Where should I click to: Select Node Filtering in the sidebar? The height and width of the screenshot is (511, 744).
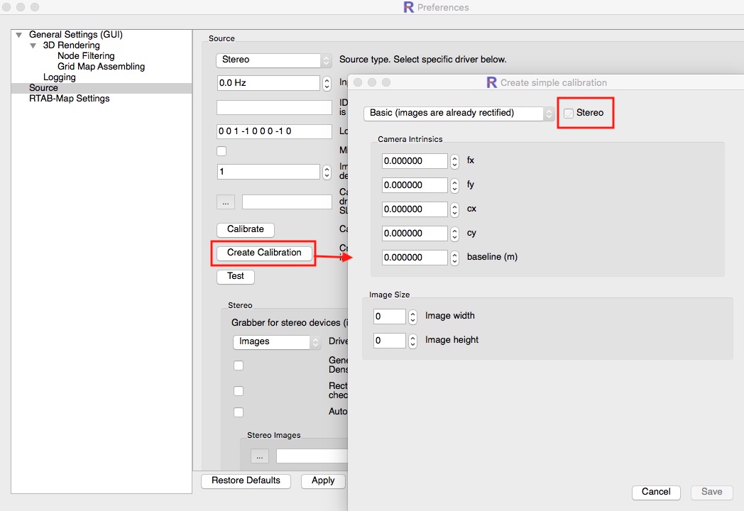[x=86, y=56]
